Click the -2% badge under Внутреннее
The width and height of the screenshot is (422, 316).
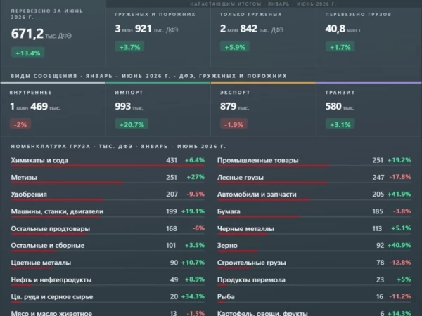(x=20, y=124)
